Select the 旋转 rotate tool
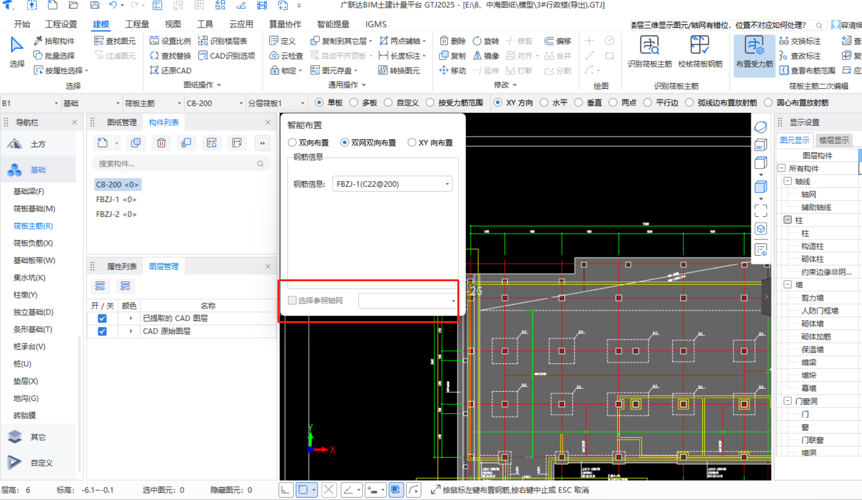862x500 pixels. (x=485, y=41)
